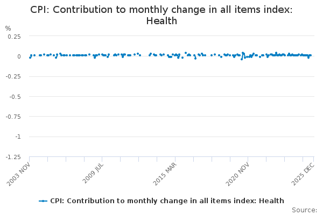Click the legend line marker icon
Screen dimensions: 323x215
click(x=43, y=201)
